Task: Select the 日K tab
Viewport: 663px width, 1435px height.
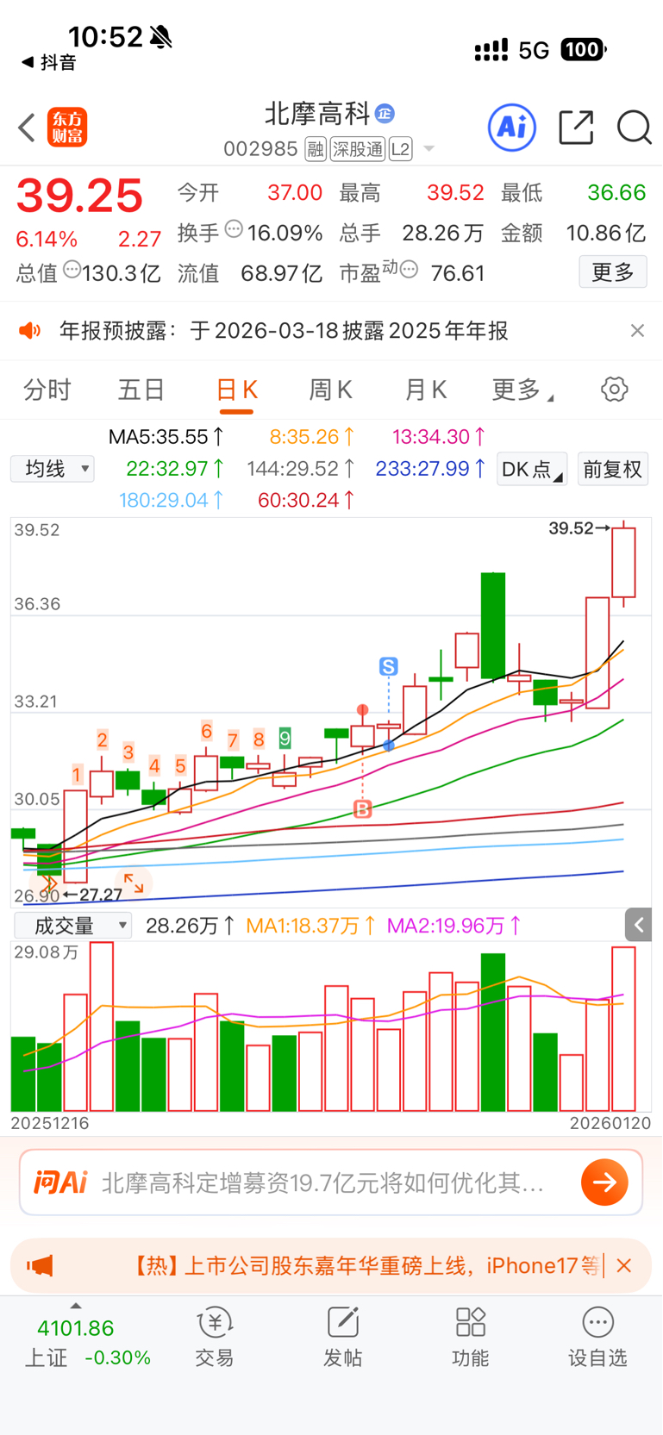Action: [236, 390]
